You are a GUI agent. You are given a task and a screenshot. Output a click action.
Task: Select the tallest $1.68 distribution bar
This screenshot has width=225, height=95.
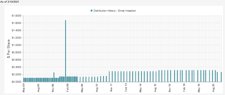tap(66, 51)
